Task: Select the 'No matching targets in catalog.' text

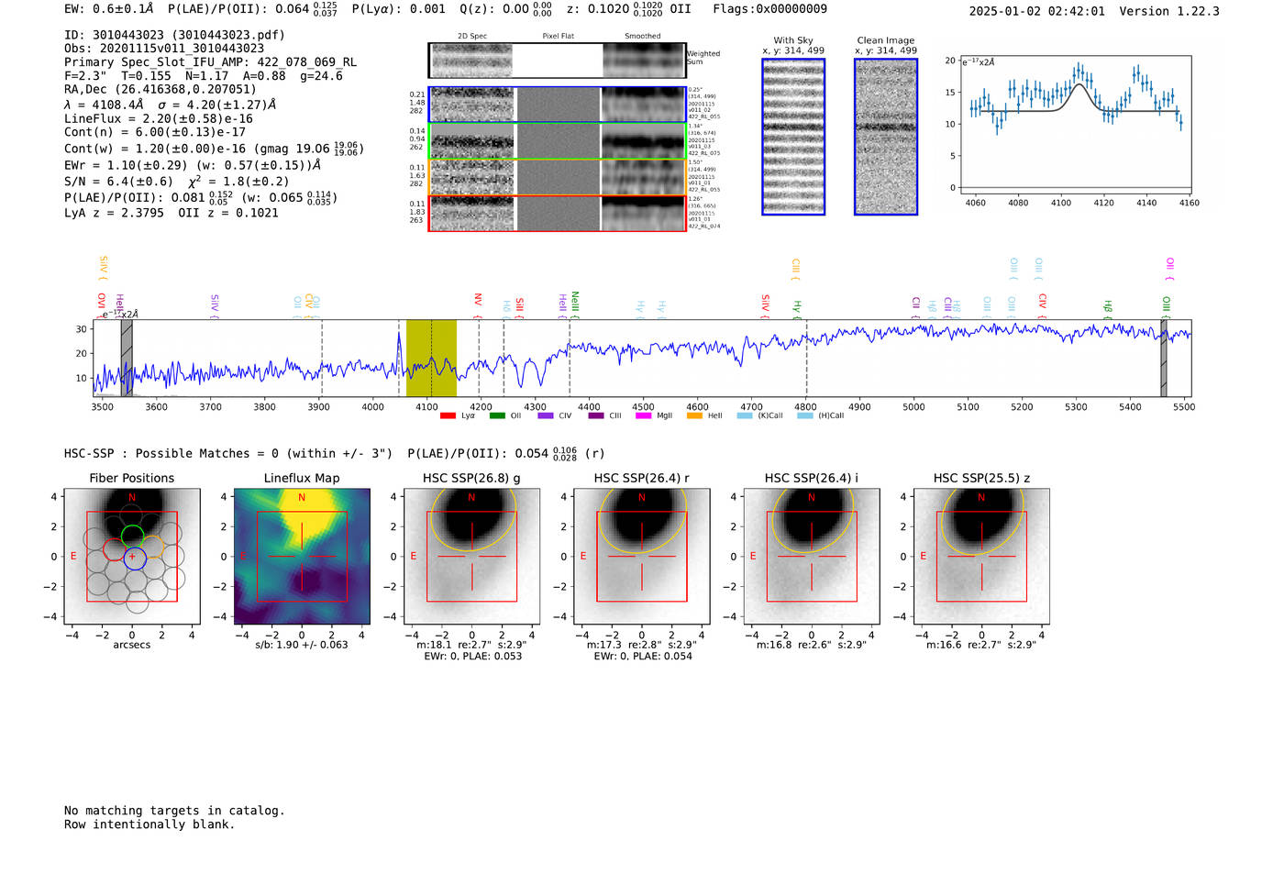Action: [x=174, y=811]
